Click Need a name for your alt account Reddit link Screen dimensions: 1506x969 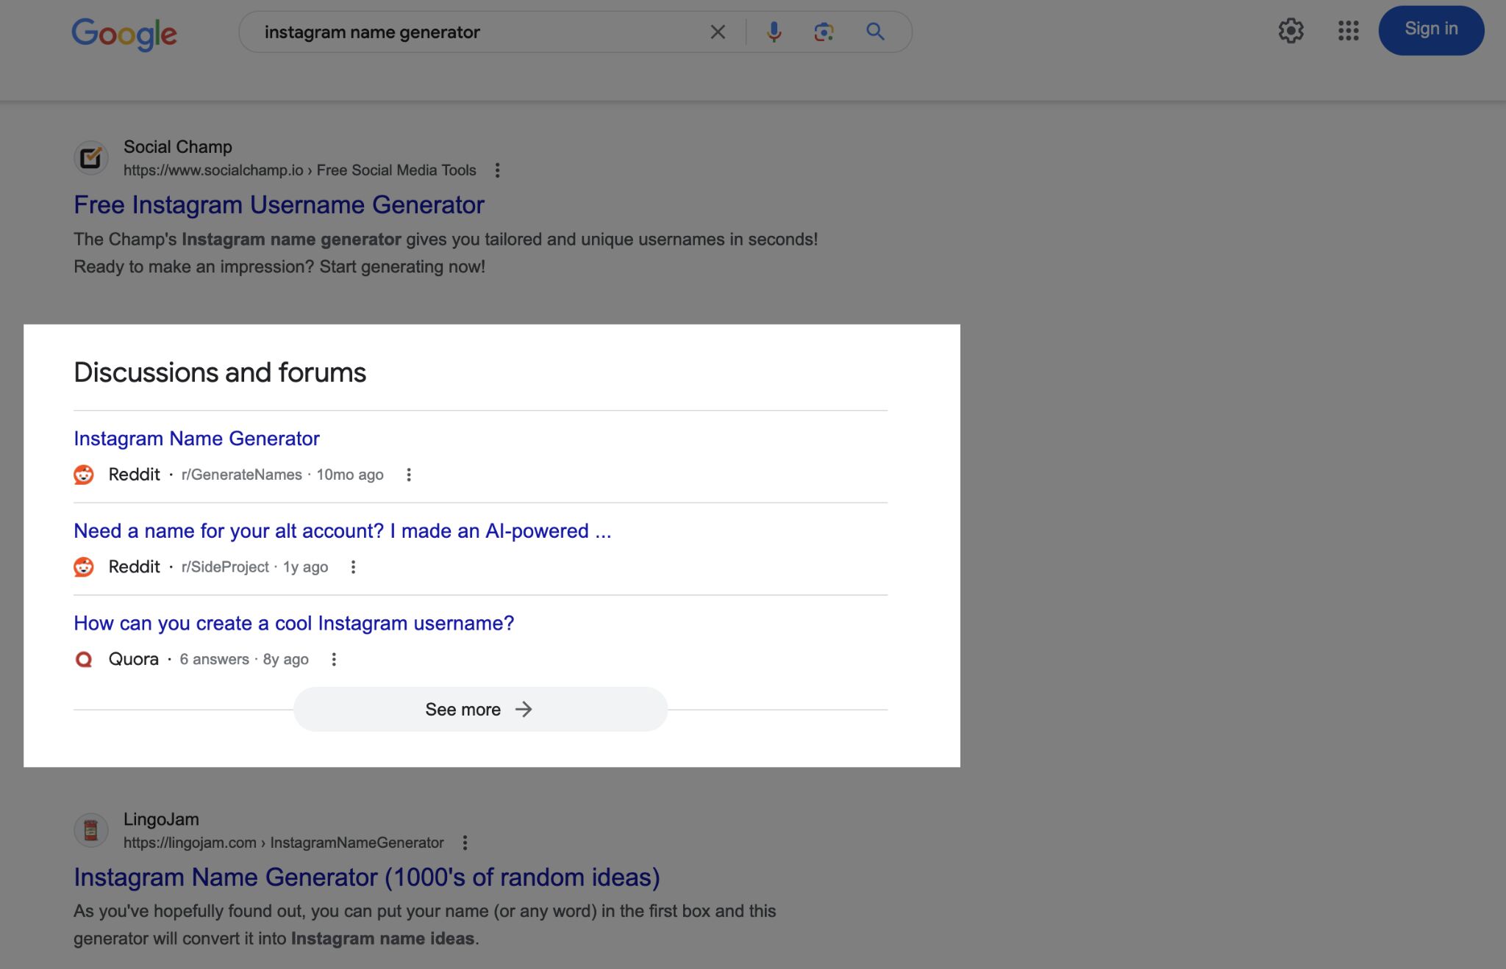[343, 530]
